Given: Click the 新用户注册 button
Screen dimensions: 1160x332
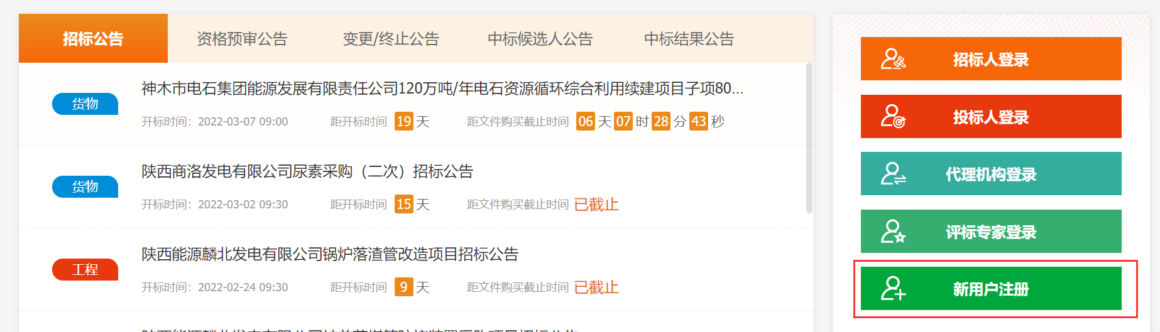Looking at the screenshot, I should [x=991, y=289].
